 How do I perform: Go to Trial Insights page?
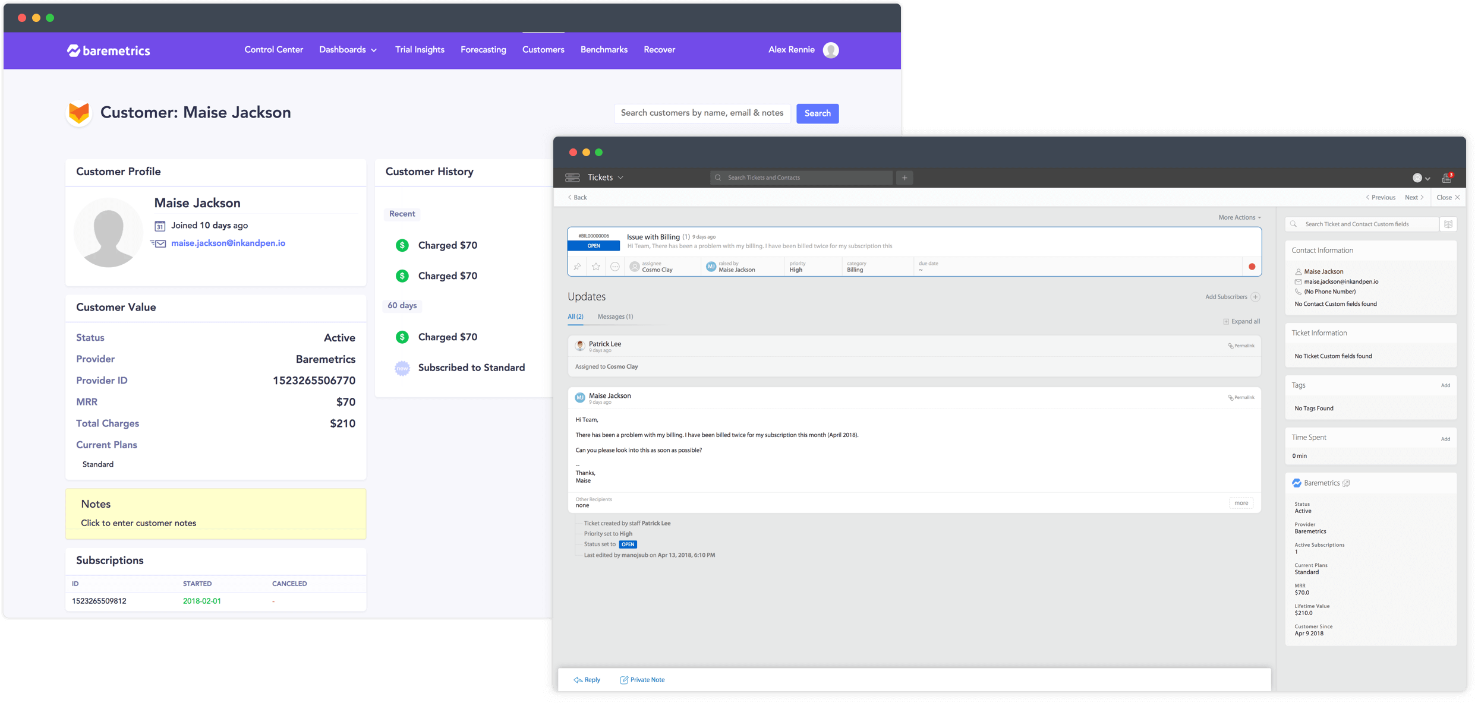pos(420,50)
